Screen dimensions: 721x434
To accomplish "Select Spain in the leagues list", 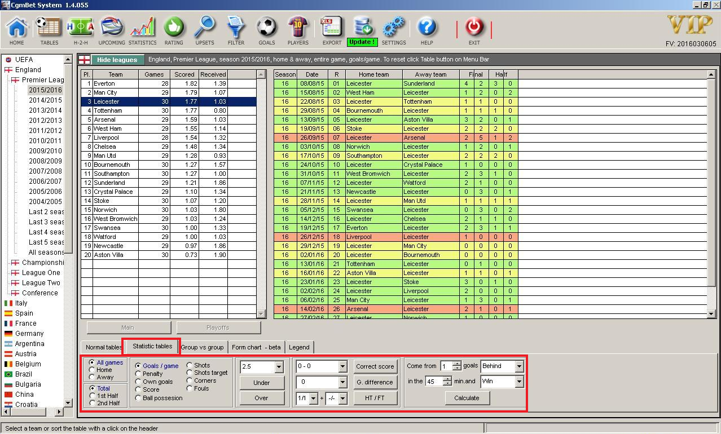I will [24, 313].
